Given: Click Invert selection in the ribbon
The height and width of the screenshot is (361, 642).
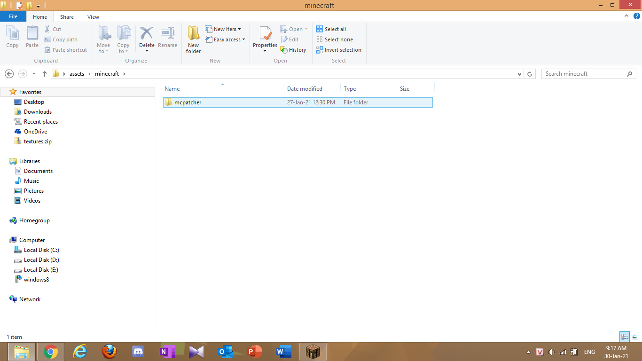Looking at the screenshot, I should [x=339, y=50].
